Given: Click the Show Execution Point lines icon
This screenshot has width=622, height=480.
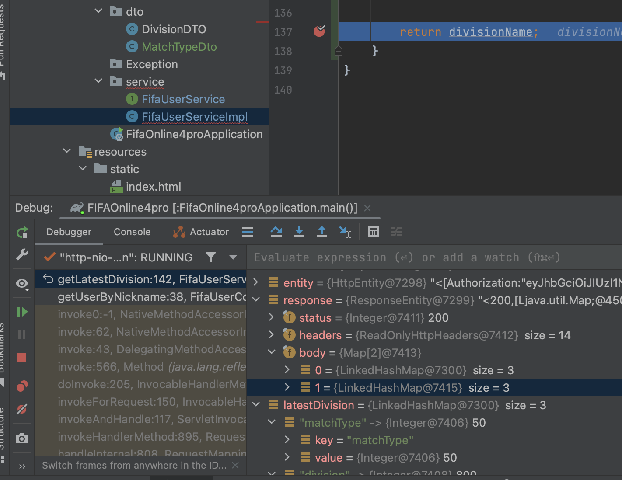Looking at the screenshot, I should pyautogui.click(x=248, y=232).
